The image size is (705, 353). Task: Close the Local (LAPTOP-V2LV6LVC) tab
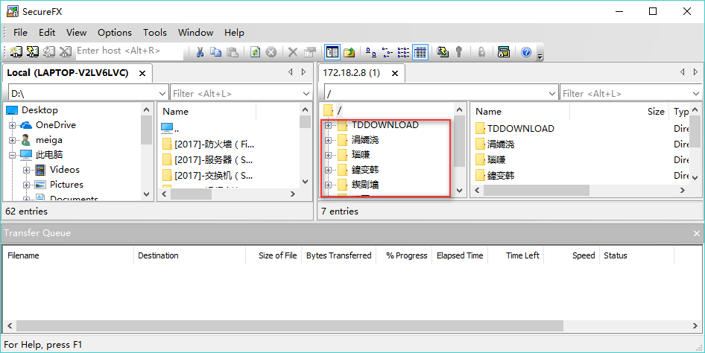tap(142, 74)
